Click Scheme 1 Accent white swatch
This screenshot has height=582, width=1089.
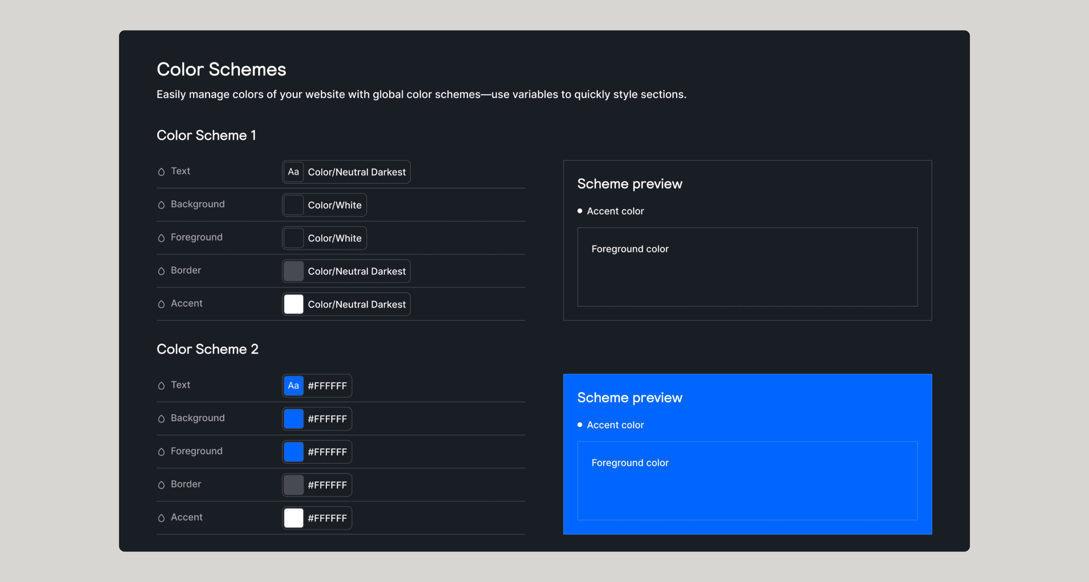pos(293,304)
